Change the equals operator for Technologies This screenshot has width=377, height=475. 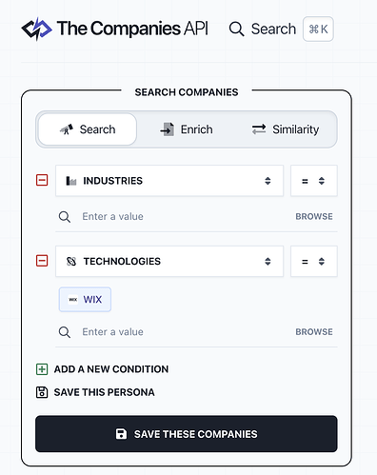pos(314,262)
